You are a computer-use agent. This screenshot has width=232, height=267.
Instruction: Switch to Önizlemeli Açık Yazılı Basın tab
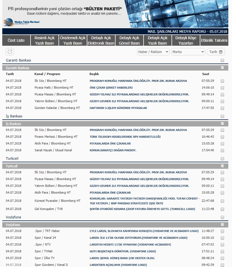(x=73, y=40)
